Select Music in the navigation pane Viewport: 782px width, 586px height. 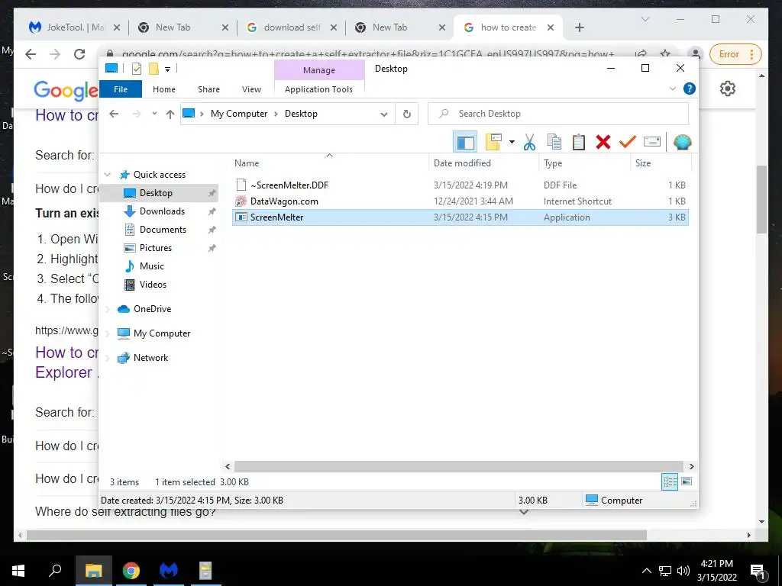coord(152,266)
